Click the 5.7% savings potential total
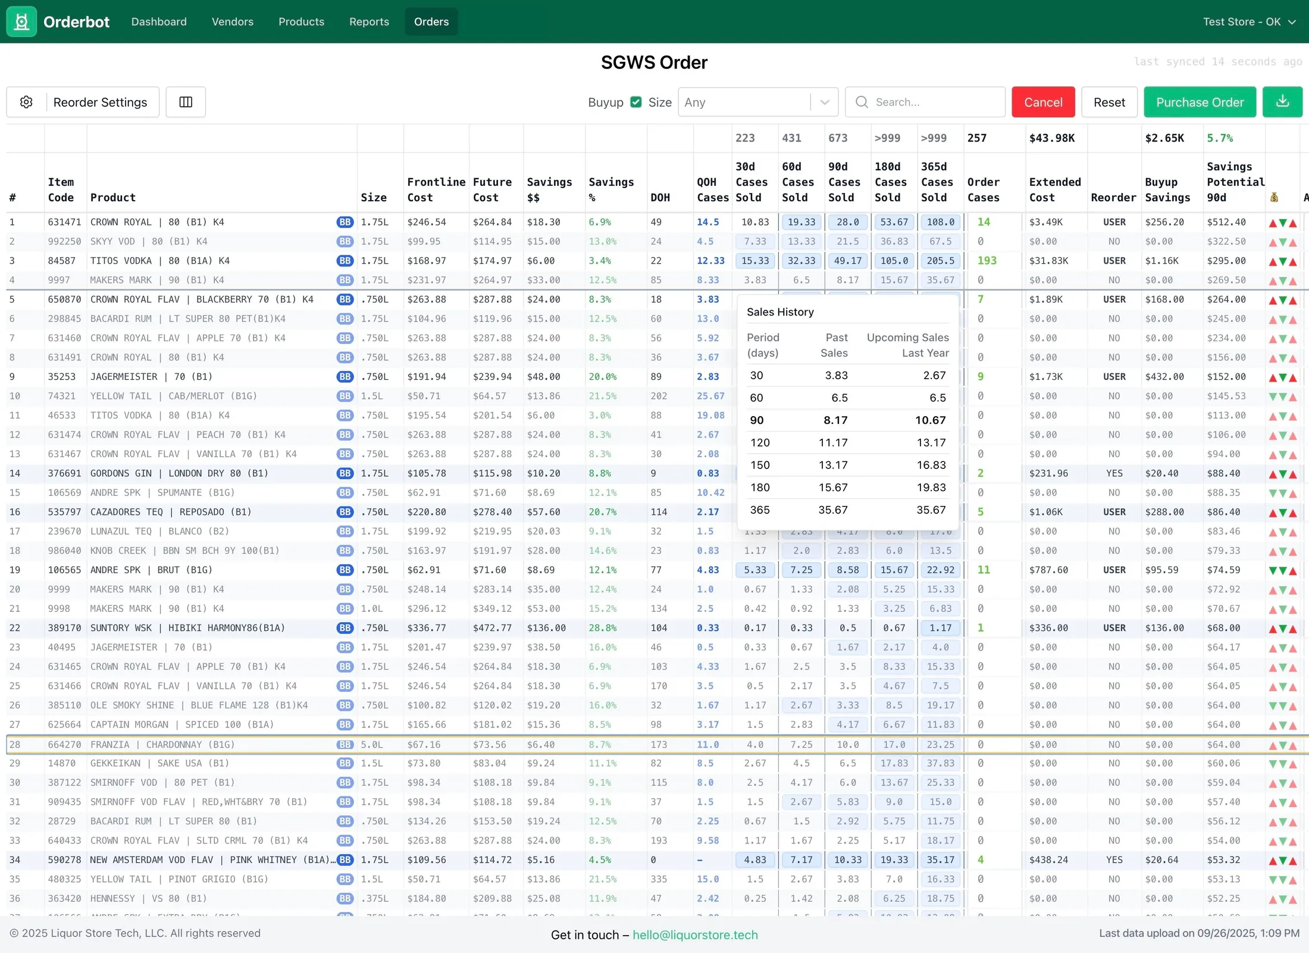The image size is (1309, 953). (x=1220, y=138)
